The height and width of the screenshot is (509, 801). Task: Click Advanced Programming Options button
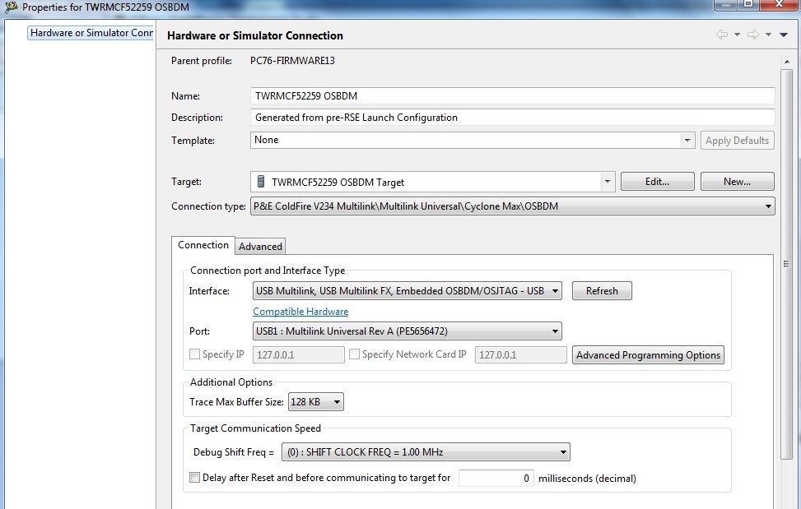(x=648, y=355)
